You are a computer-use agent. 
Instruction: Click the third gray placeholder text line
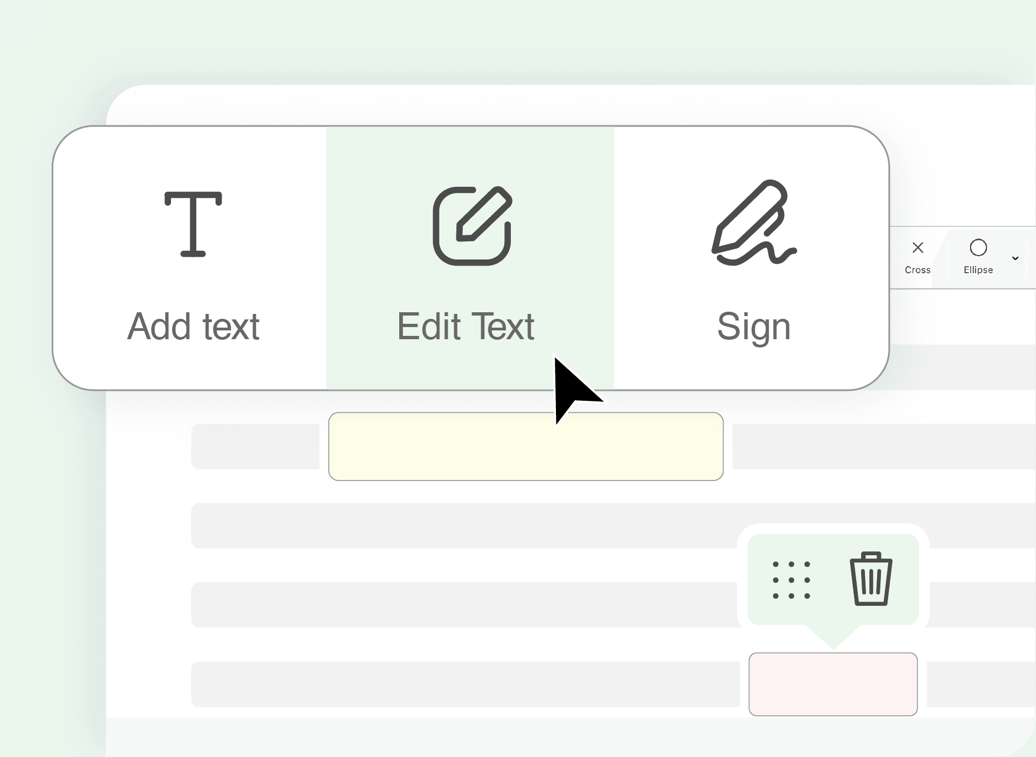tap(465, 605)
